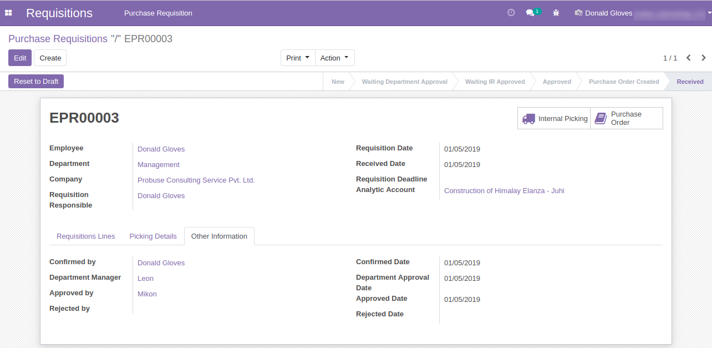Open Purchase Order book button
Viewport: 712px width, 348px height.
click(627, 118)
